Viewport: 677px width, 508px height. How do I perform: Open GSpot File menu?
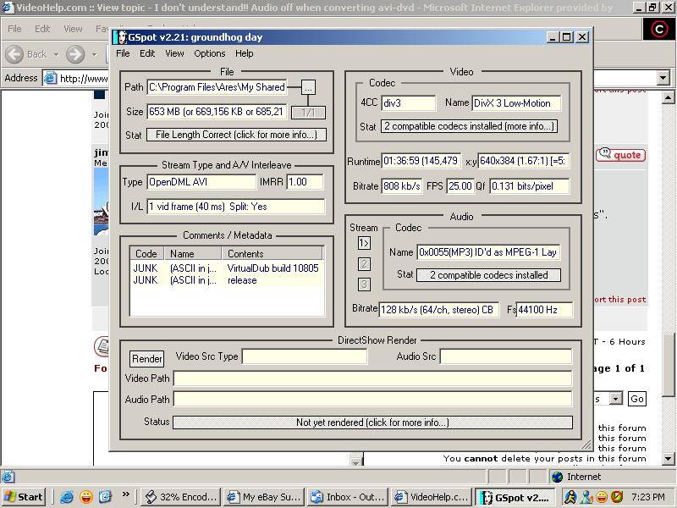(x=123, y=53)
